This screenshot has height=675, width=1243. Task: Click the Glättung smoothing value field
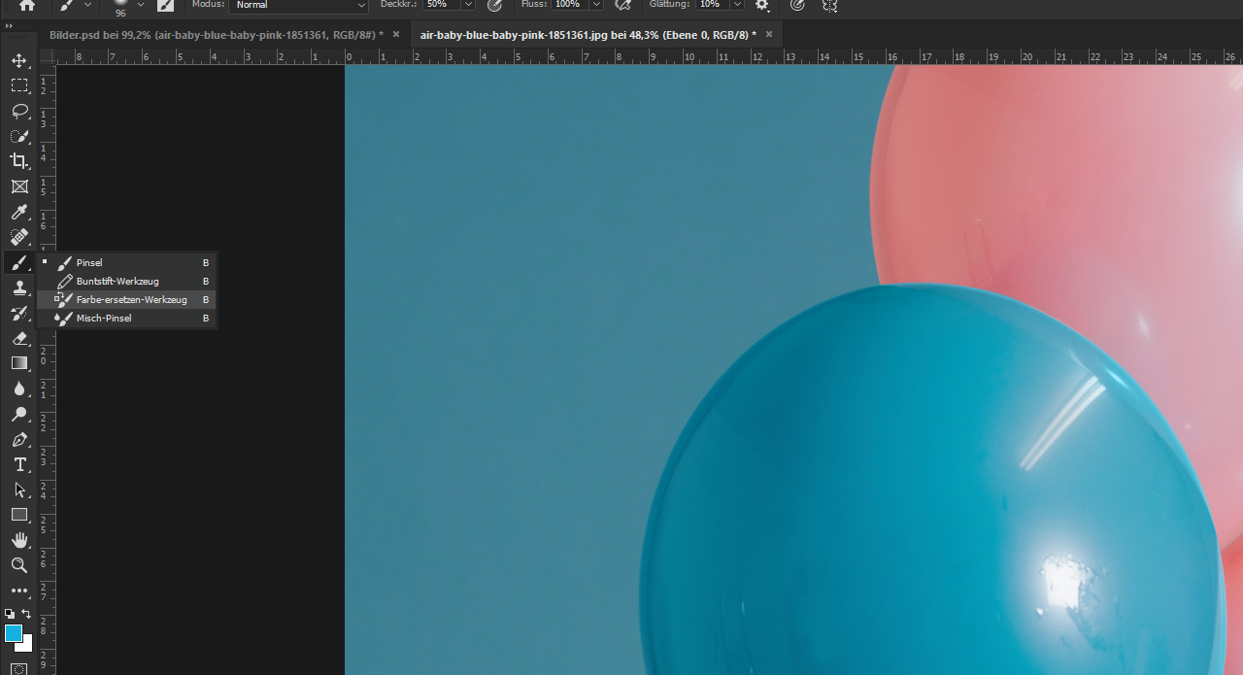point(713,5)
